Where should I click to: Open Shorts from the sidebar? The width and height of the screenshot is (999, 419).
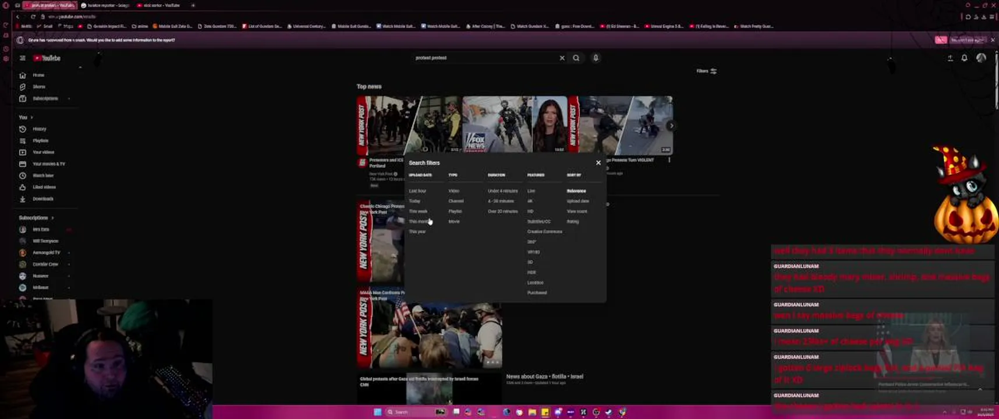(38, 87)
